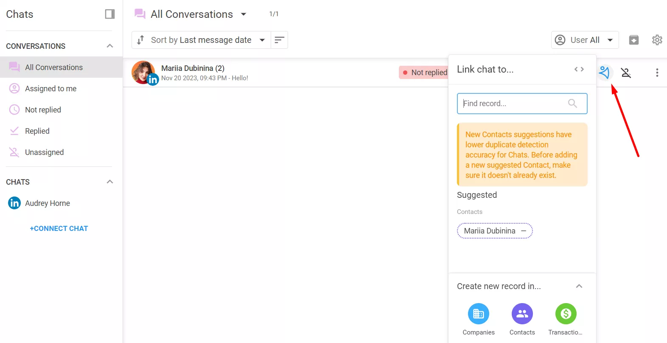The image size is (667, 343).
Task: Show Not replied conversations in sidebar
Action: click(x=61, y=110)
